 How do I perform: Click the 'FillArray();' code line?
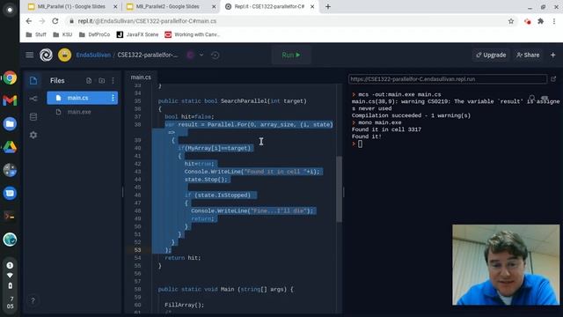(x=184, y=305)
